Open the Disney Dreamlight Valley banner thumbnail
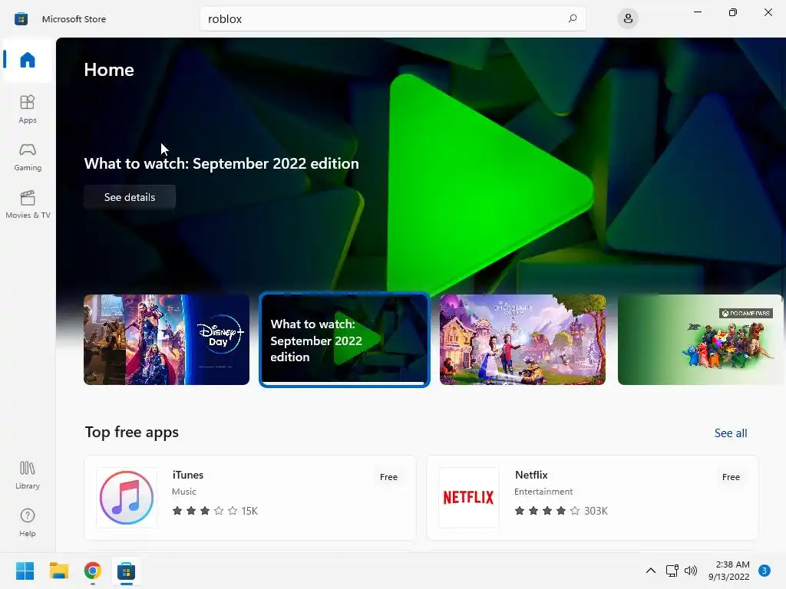Screen dimensions: 786x589 [522, 340]
